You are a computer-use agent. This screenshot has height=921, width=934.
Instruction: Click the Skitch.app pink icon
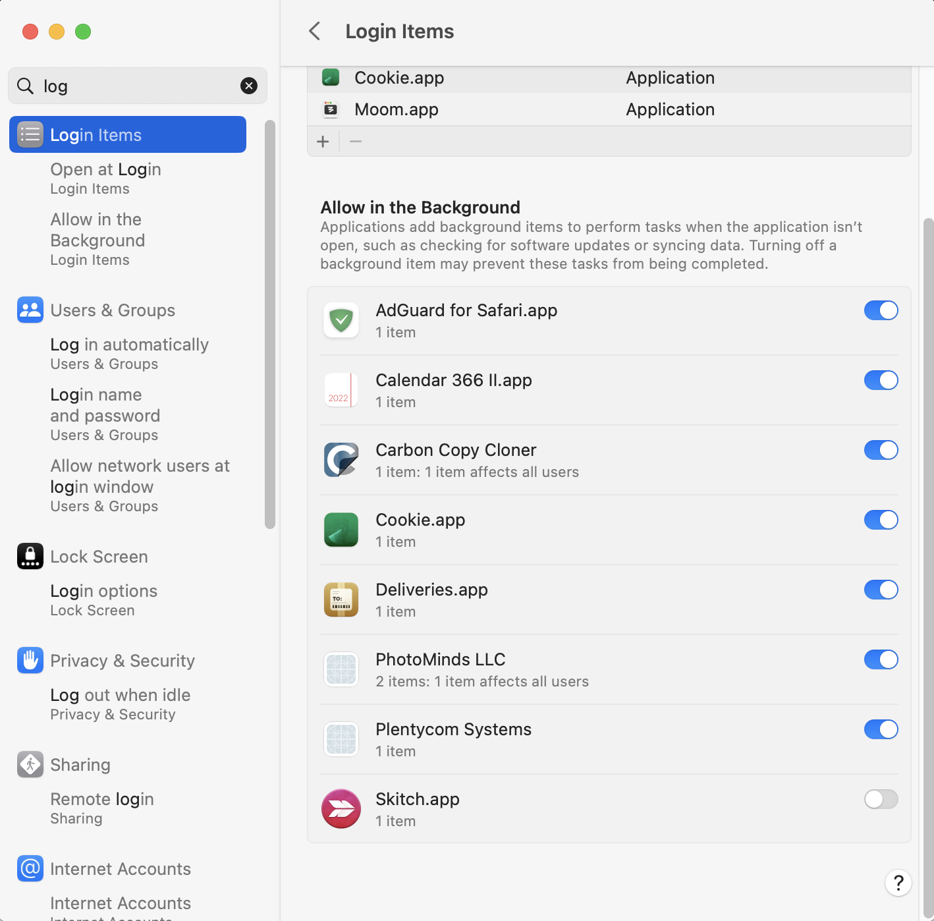tap(341, 809)
